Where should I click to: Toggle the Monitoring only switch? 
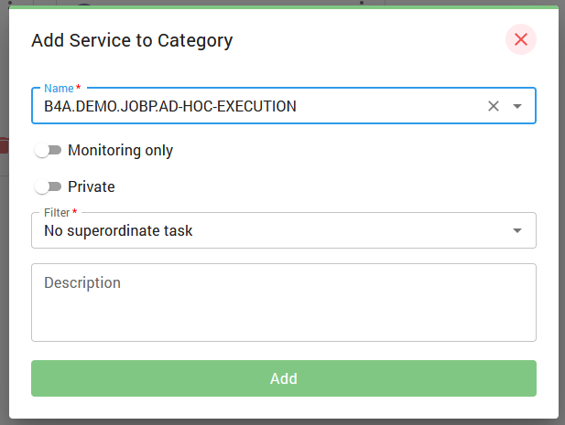(48, 150)
